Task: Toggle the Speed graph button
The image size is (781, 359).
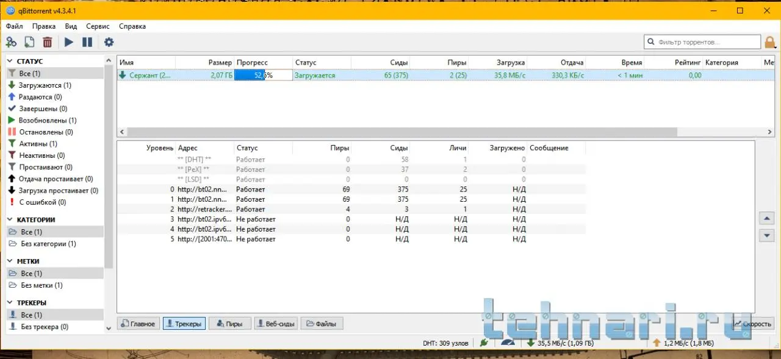Action: point(753,324)
